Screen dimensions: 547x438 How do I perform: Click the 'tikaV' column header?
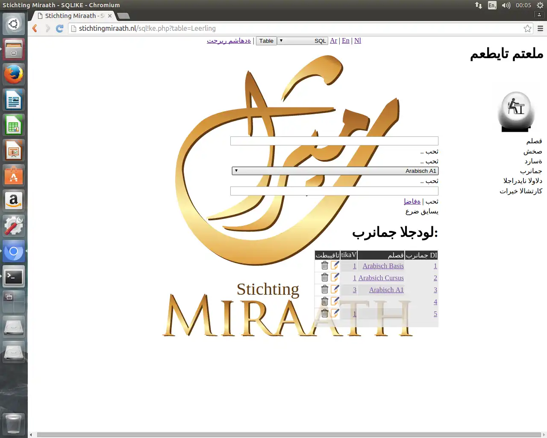349,255
